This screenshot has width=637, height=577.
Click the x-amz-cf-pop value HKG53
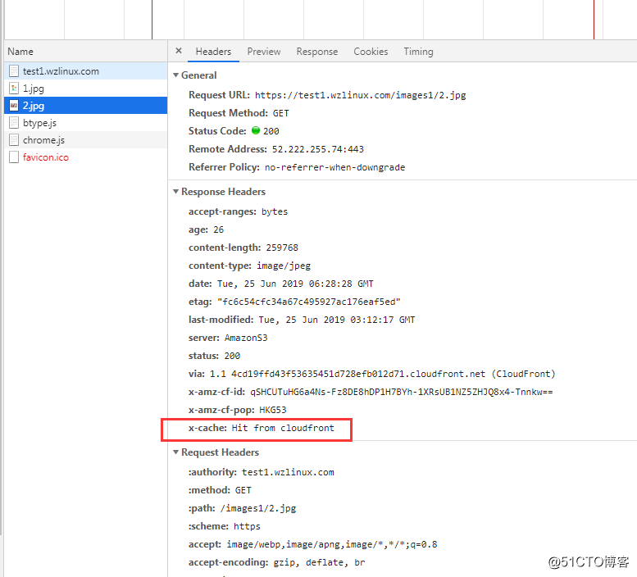[x=273, y=410]
